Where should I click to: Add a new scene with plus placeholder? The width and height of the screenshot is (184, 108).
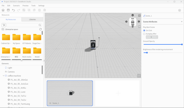[117, 93]
